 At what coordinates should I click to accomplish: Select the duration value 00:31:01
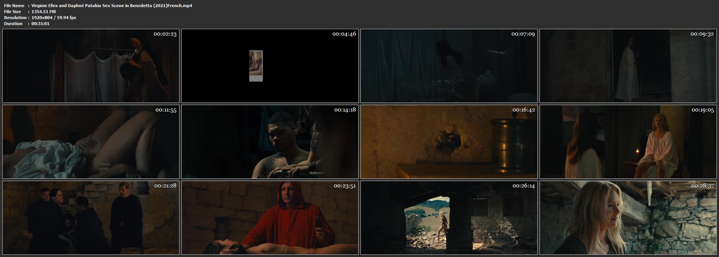point(40,24)
